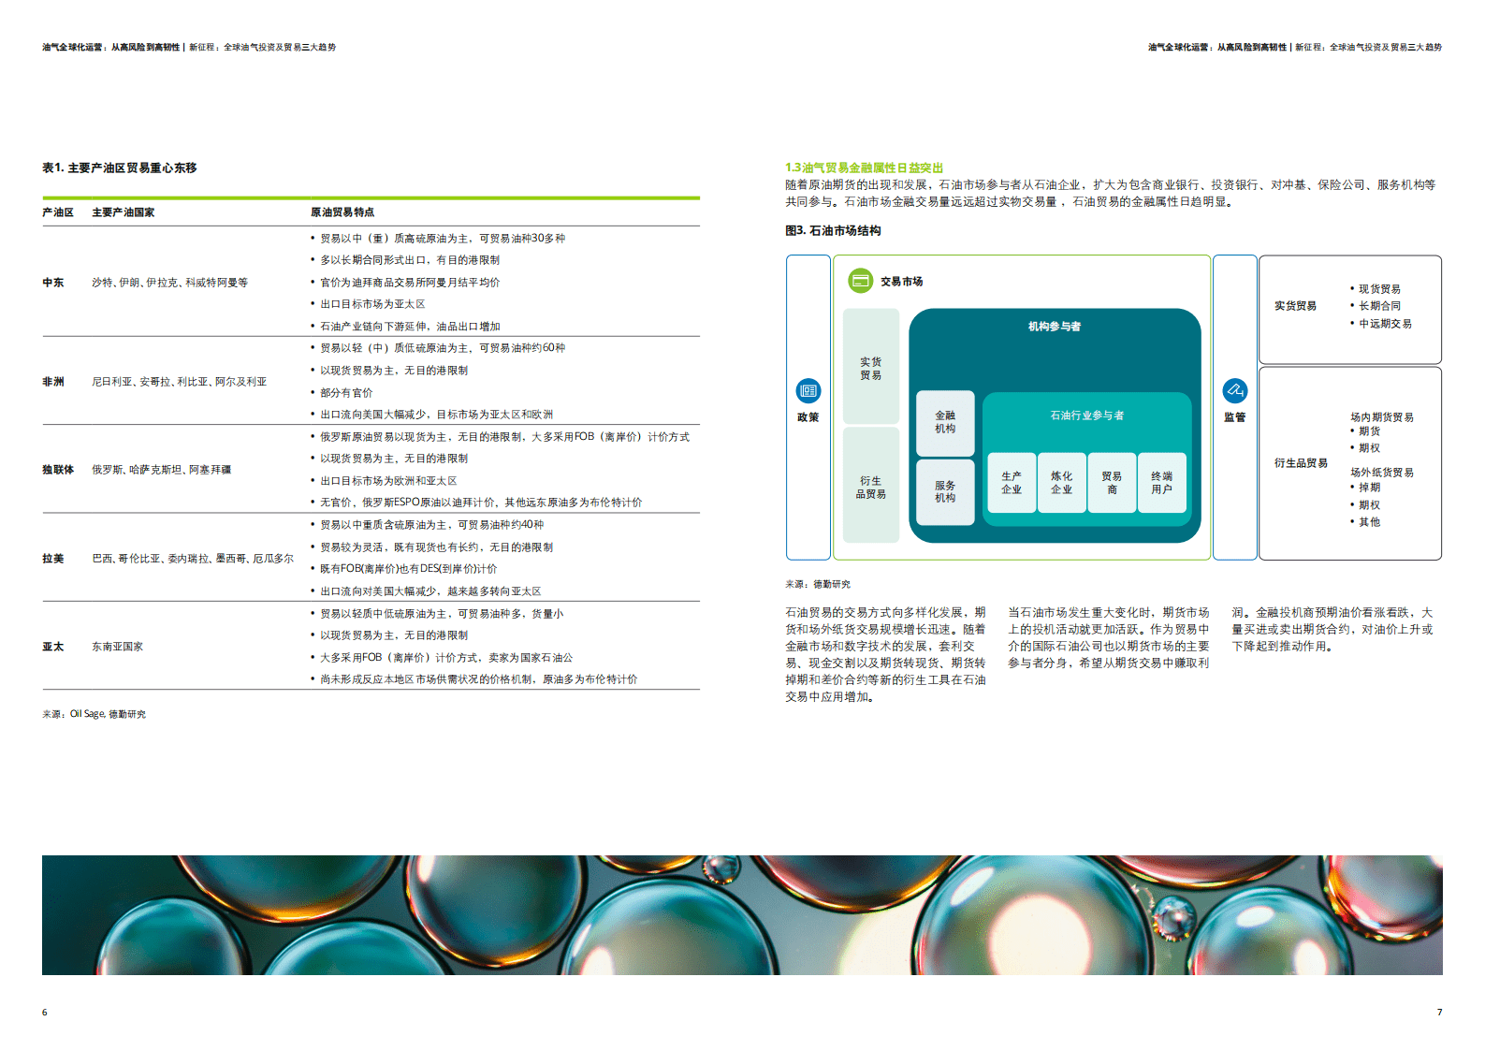Click page number 6
The height and width of the screenshot is (1050, 1485).
click(x=45, y=1013)
